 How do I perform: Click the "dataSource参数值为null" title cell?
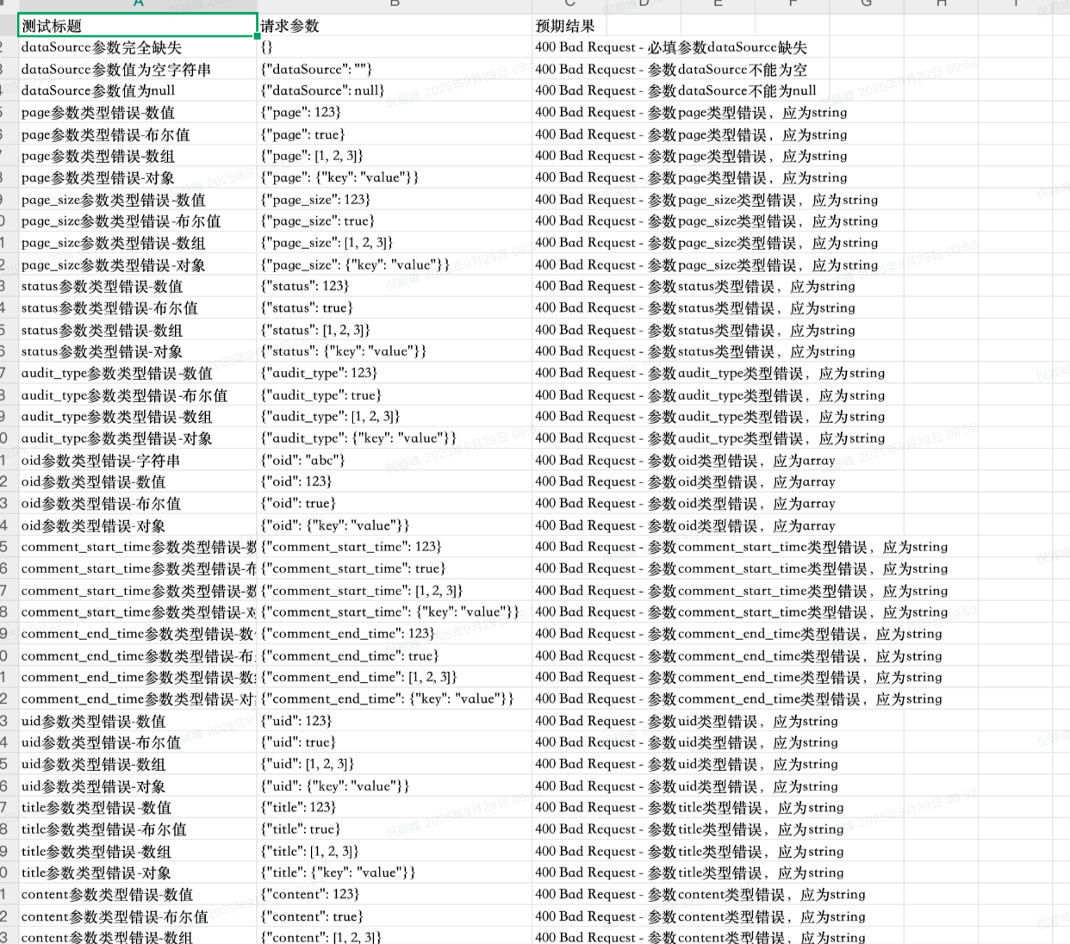(137, 90)
